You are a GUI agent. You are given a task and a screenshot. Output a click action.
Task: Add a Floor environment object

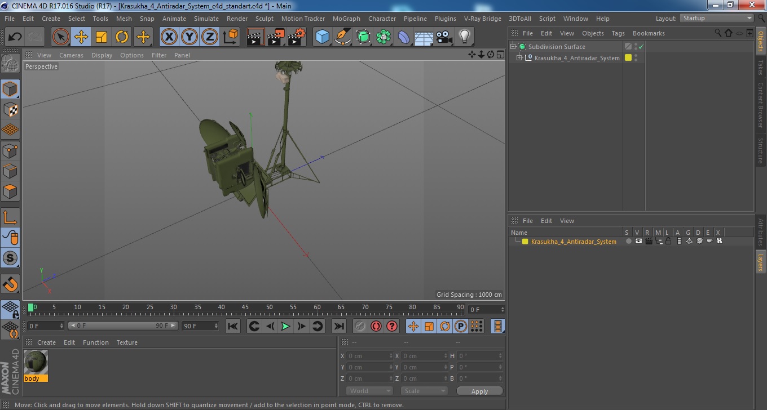coord(424,37)
